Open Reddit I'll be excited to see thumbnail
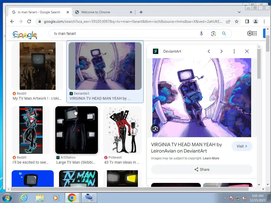The width and height of the screenshot is (271, 203). click(31, 130)
